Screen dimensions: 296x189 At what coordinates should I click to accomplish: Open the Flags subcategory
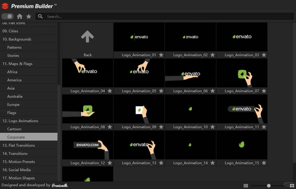29,112
